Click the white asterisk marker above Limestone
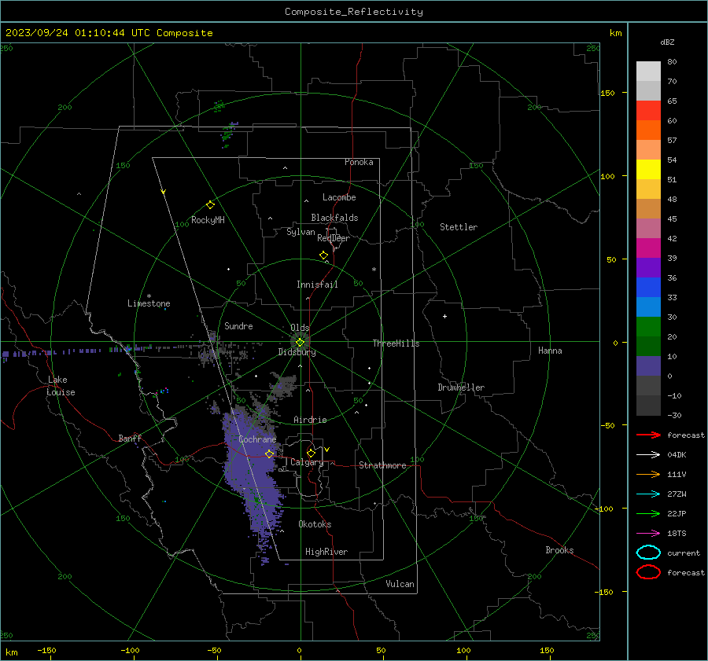Screen dimensions: 708x661 (149, 296)
